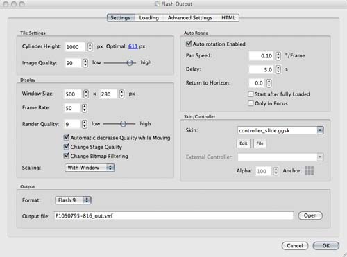This screenshot has height=257, width=347.
Task: Open the Scaling With Window dropdown
Action: [x=90, y=168]
